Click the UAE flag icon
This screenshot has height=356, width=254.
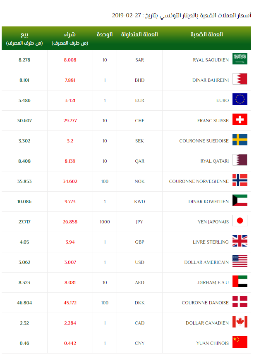coord(240,282)
